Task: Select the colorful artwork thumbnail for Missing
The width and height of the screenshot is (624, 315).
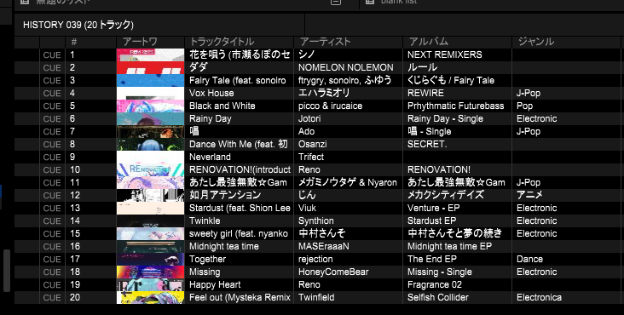Action: point(150,272)
